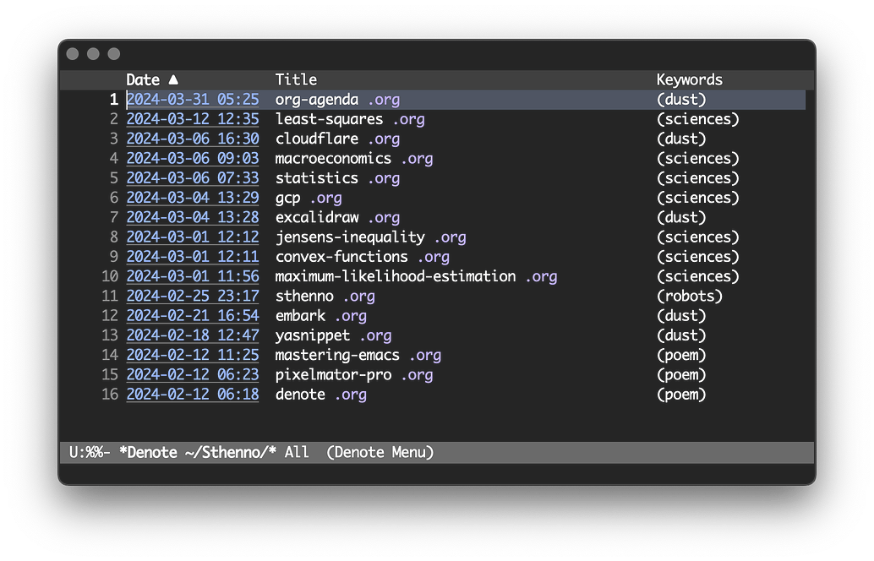Open the cloudflare note dated 2024-03-06
This screenshot has width=874, height=561.
coord(192,138)
